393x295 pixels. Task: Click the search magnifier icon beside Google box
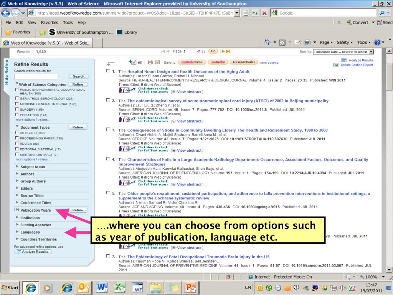[x=382, y=13]
